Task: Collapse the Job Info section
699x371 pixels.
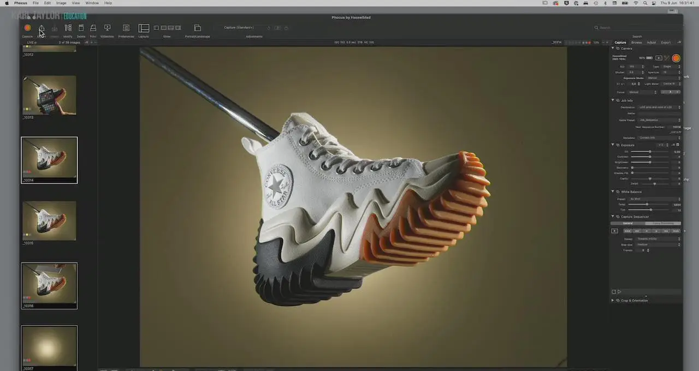Action: 613,100
